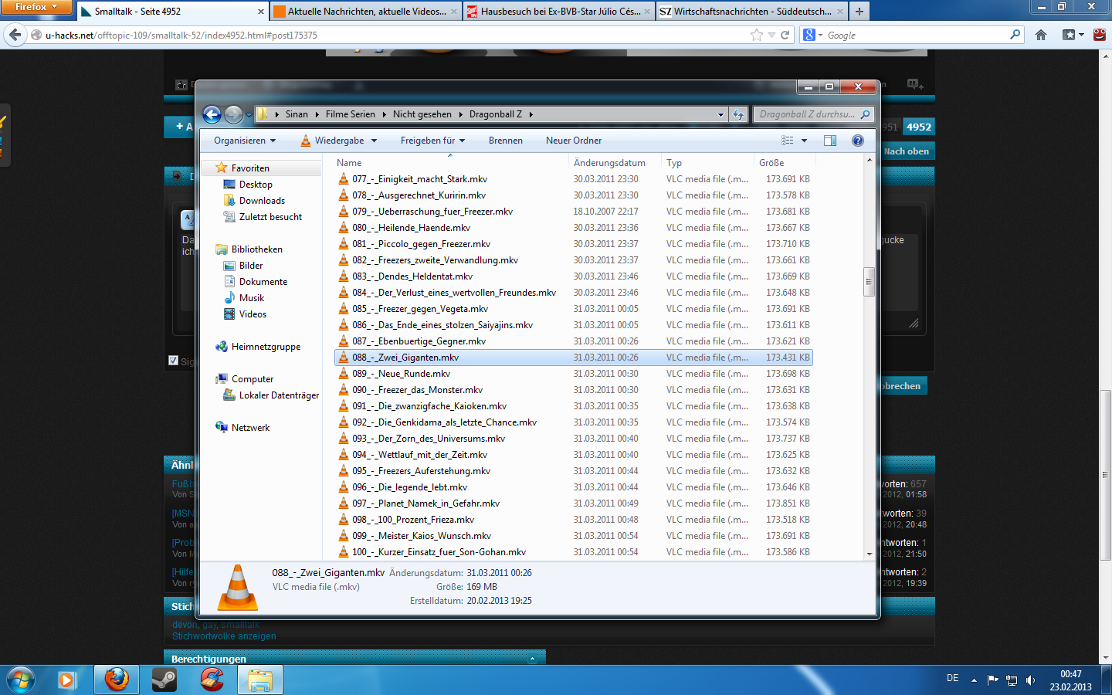The height and width of the screenshot is (695, 1112).
Task: Click the Explorer back navigation arrow
Action: pyautogui.click(x=212, y=114)
